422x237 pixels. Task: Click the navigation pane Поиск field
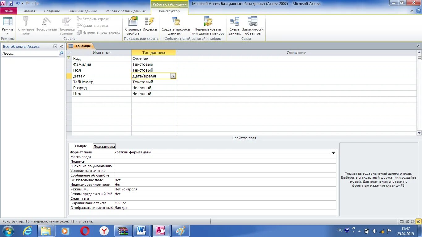30,53
